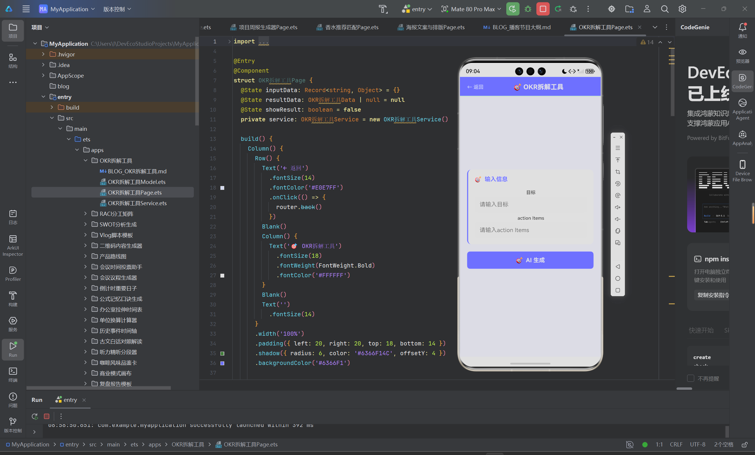
Task: Open the MyApplication project dropdown
Action: 67,9
